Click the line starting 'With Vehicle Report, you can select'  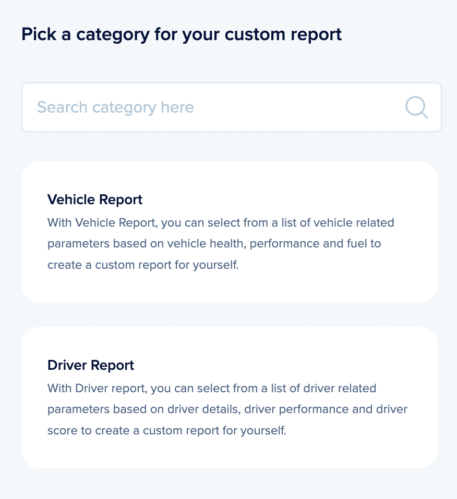pyautogui.click(x=221, y=223)
